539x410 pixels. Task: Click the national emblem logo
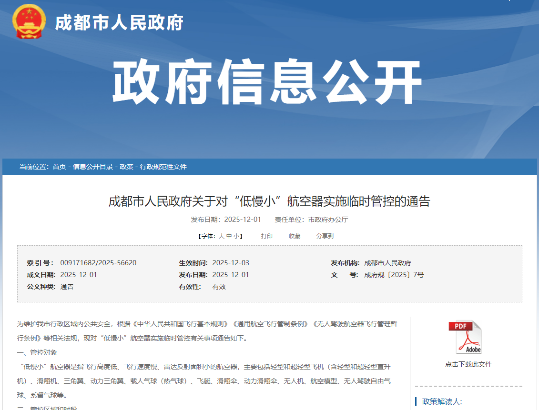[29, 22]
